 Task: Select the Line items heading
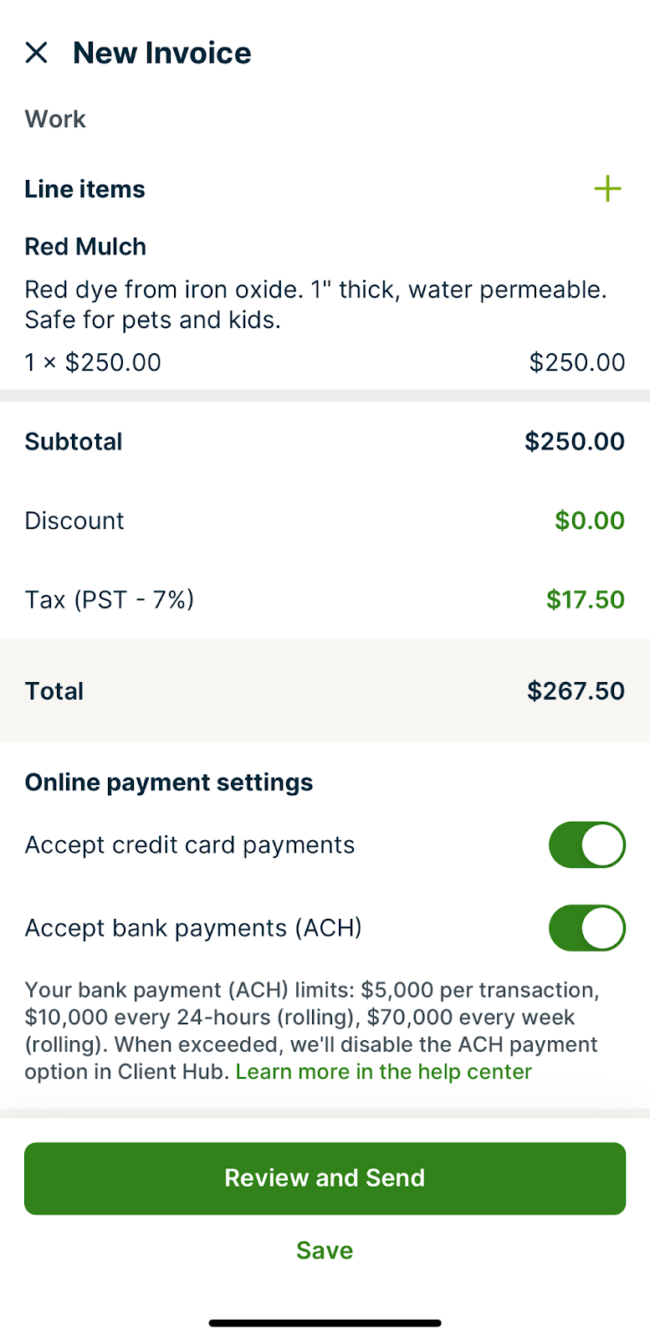(x=84, y=189)
